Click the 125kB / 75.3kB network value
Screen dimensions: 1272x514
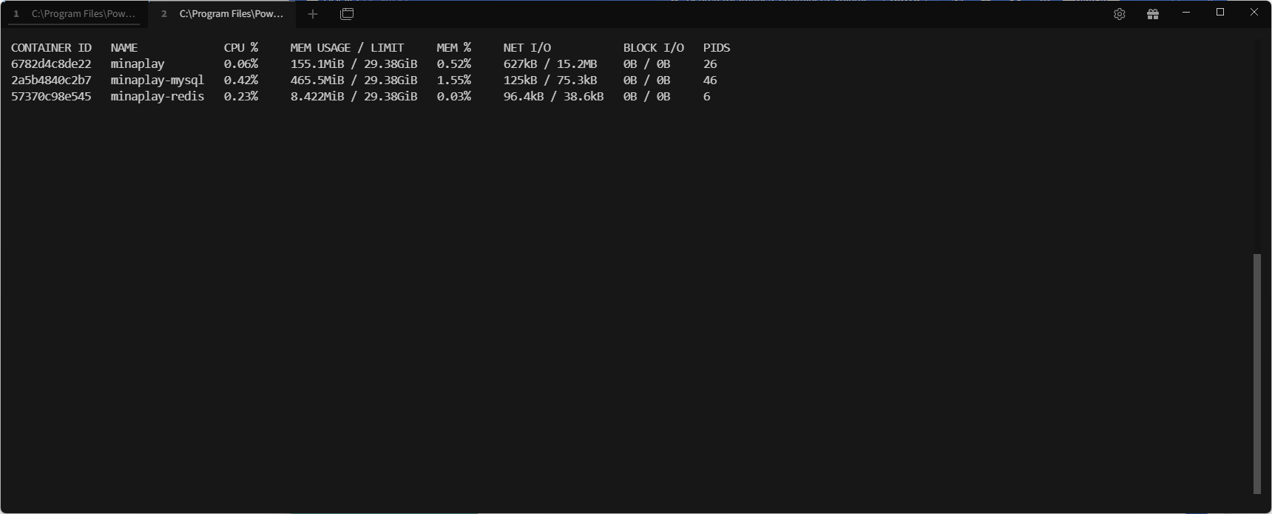coord(550,80)
